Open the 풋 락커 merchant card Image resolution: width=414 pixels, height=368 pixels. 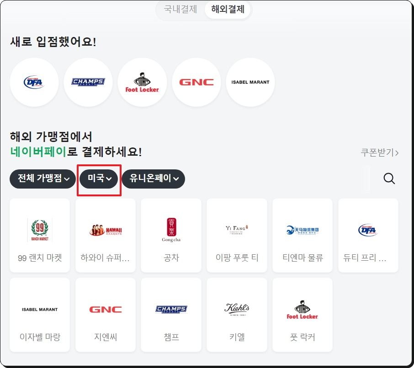(x=303, y=315)
